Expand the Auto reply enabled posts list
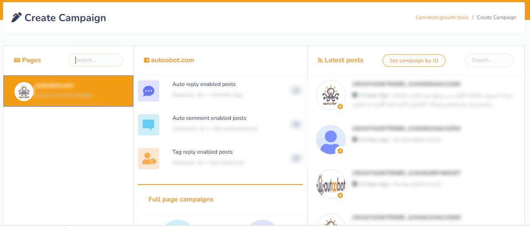530x229 pixels. [x=296, y=90]
